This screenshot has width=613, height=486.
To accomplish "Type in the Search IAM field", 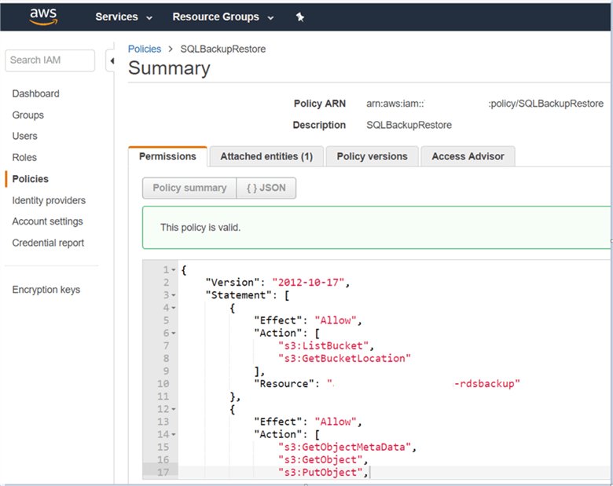I will click(x=50, y=60).
